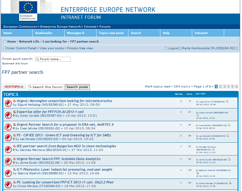Click Mark topics read link
242x191 pixels.
pos(158,87)
